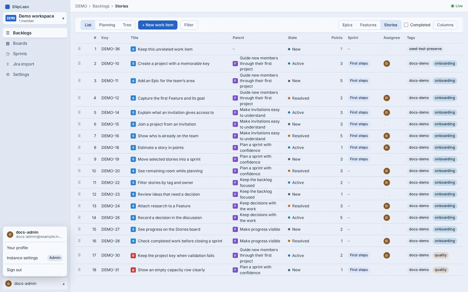The width and height of the screenshot is (468, 292).
Task: Collapse the docs-admin user menu
Action: [35, 284]
